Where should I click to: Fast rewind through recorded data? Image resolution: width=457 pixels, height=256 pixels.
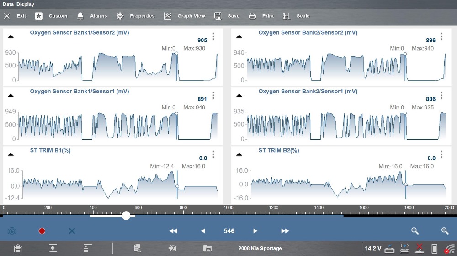point(173,231)
